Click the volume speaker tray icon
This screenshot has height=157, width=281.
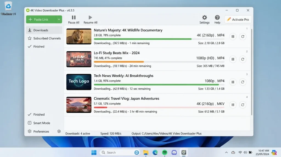245,153
